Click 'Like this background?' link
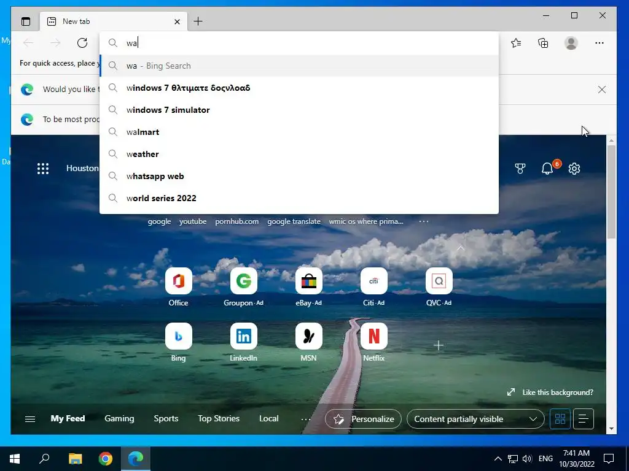Screen dimensions: 629x471 (558, 392)
